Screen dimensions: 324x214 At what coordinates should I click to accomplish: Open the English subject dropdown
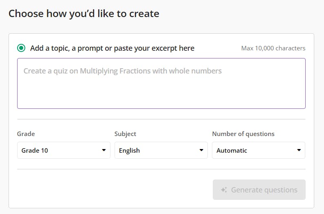tap(161, 150)
